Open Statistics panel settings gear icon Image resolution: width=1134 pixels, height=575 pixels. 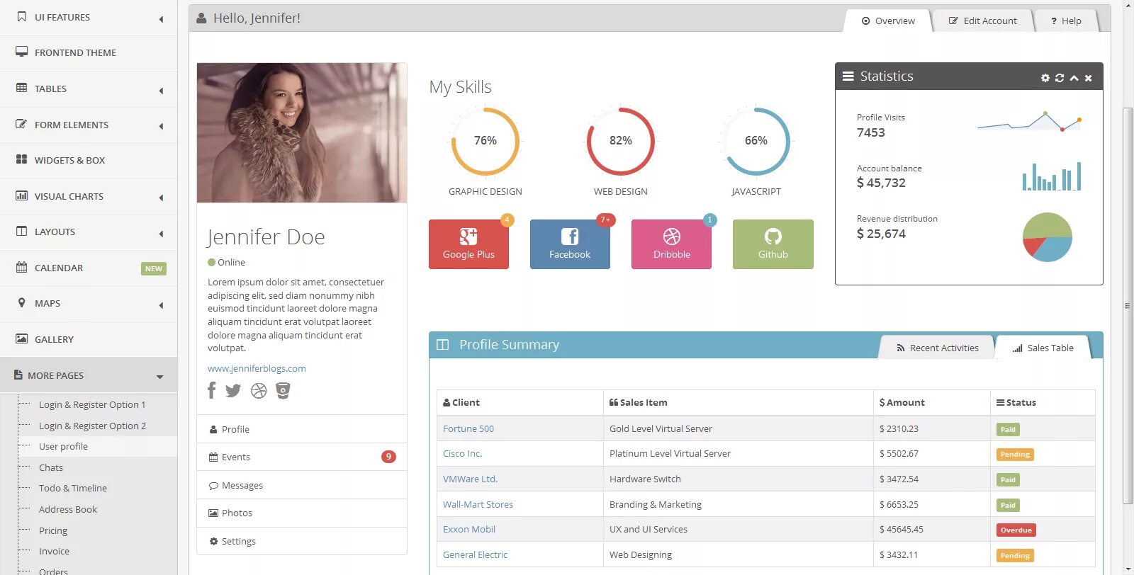coord(1045,78)
